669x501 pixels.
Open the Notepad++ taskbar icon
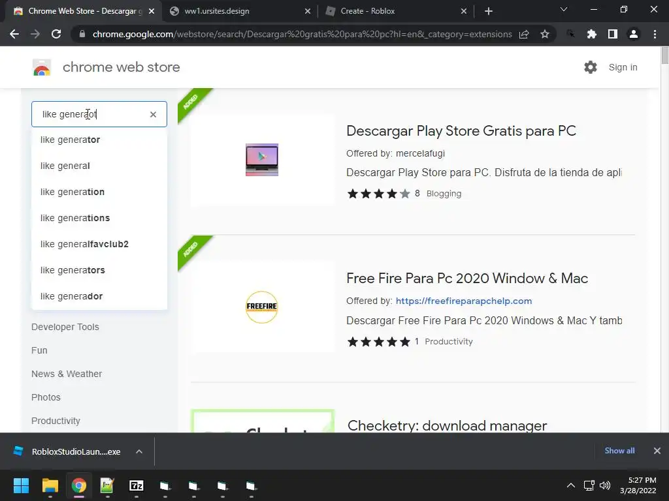(x=106, y=485)
